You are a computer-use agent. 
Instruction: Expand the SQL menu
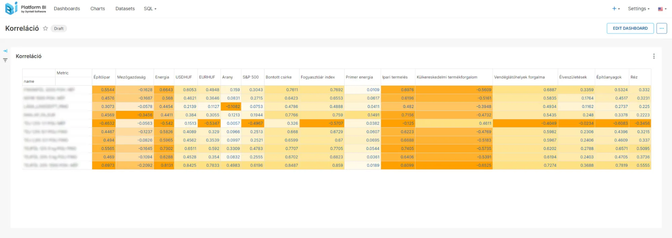[x=150, y=9]
